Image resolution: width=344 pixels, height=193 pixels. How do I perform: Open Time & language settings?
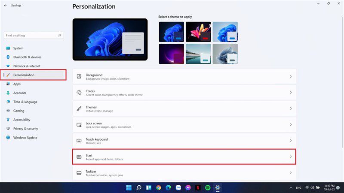click(34, 102)
